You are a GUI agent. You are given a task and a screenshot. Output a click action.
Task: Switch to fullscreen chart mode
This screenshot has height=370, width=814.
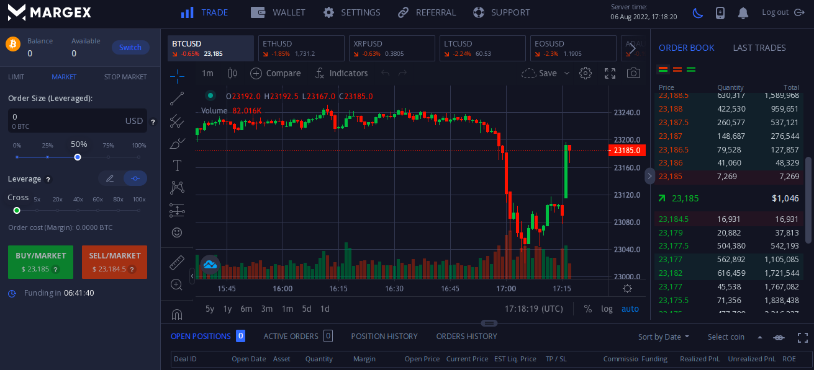tap(610, 73)
